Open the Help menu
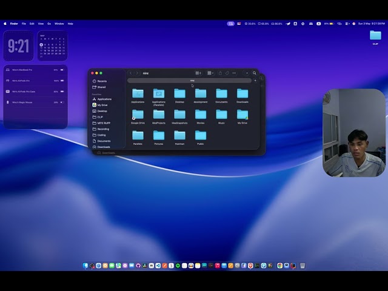The height and width of the screenshot is (291, 388). pyautogui.click(x=70, y=24)
